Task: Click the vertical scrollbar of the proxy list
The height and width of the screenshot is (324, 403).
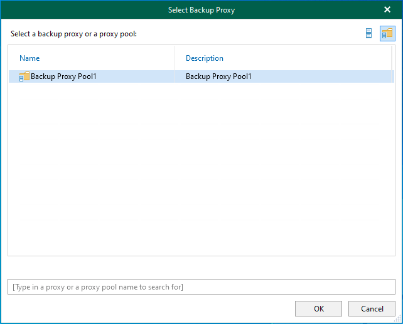Action: point(394,157)
